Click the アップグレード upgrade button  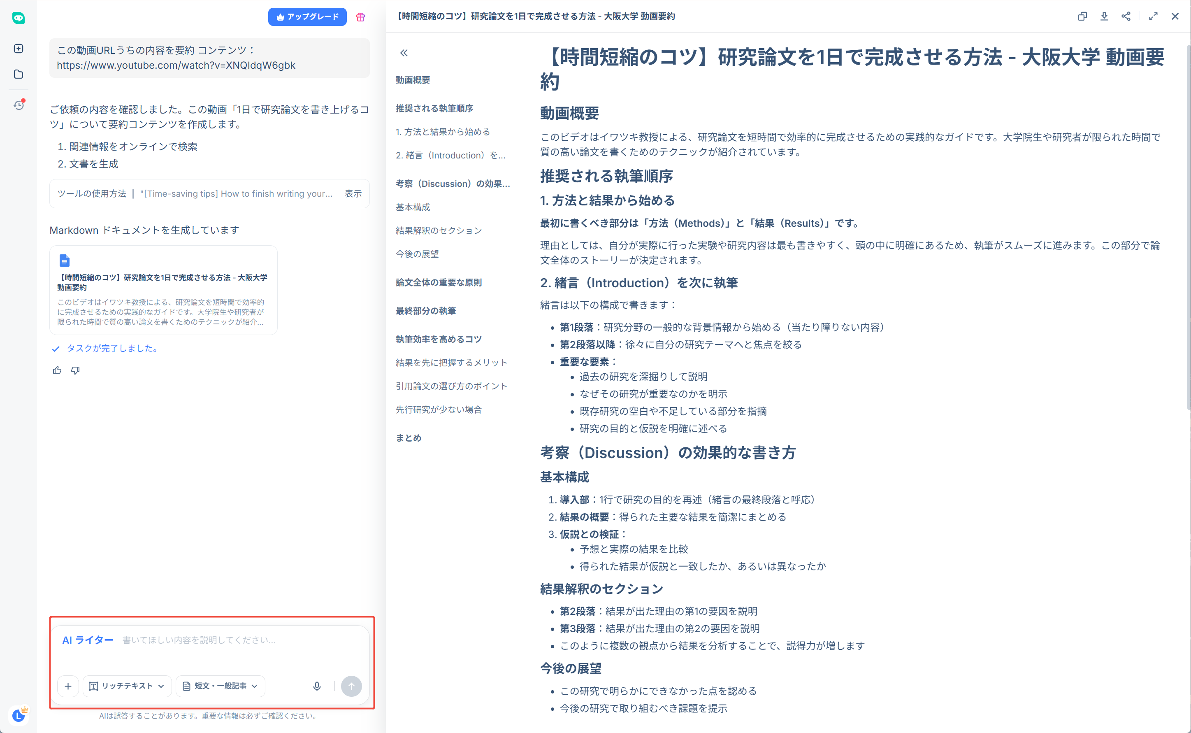[307, 16]
